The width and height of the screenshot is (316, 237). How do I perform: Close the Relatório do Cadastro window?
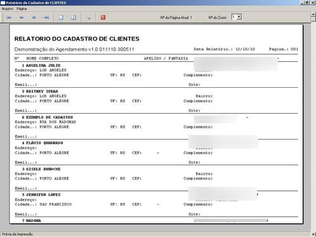(312, 3)
